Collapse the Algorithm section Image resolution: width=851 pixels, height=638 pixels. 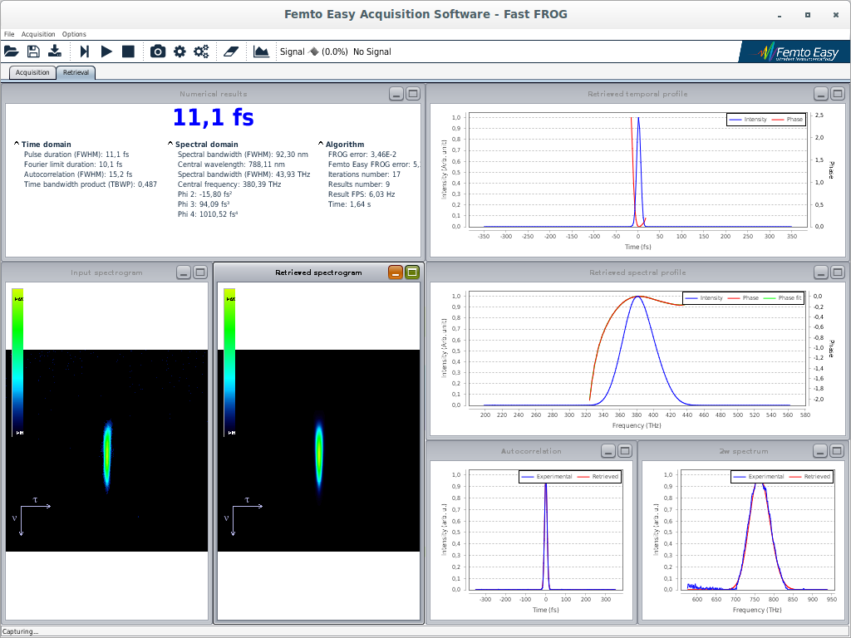[x=321, y=144]
